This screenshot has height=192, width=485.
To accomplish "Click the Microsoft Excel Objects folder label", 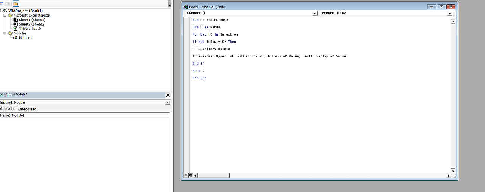I will 31,15.
